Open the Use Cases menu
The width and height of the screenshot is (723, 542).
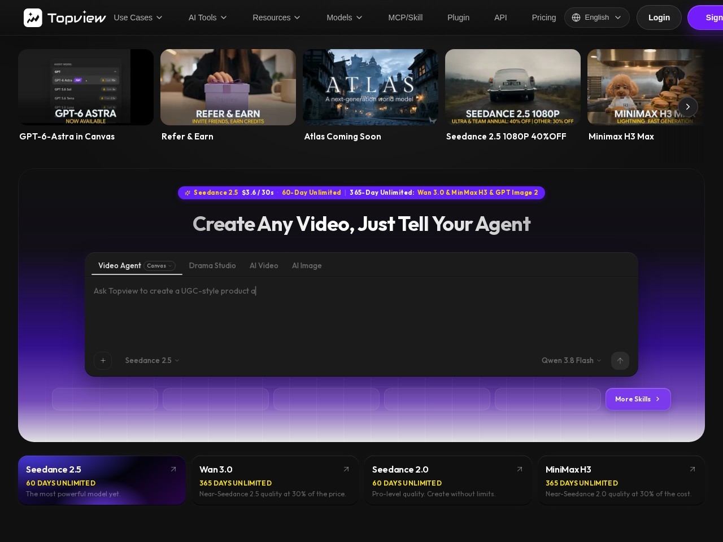click(138, 18)
